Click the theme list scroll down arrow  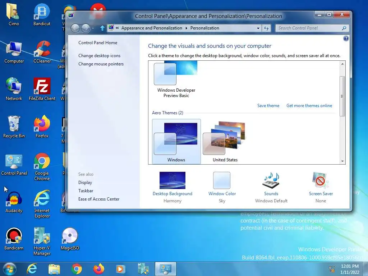342,161
